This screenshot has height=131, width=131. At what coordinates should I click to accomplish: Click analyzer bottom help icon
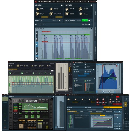[x=37, y=58]
